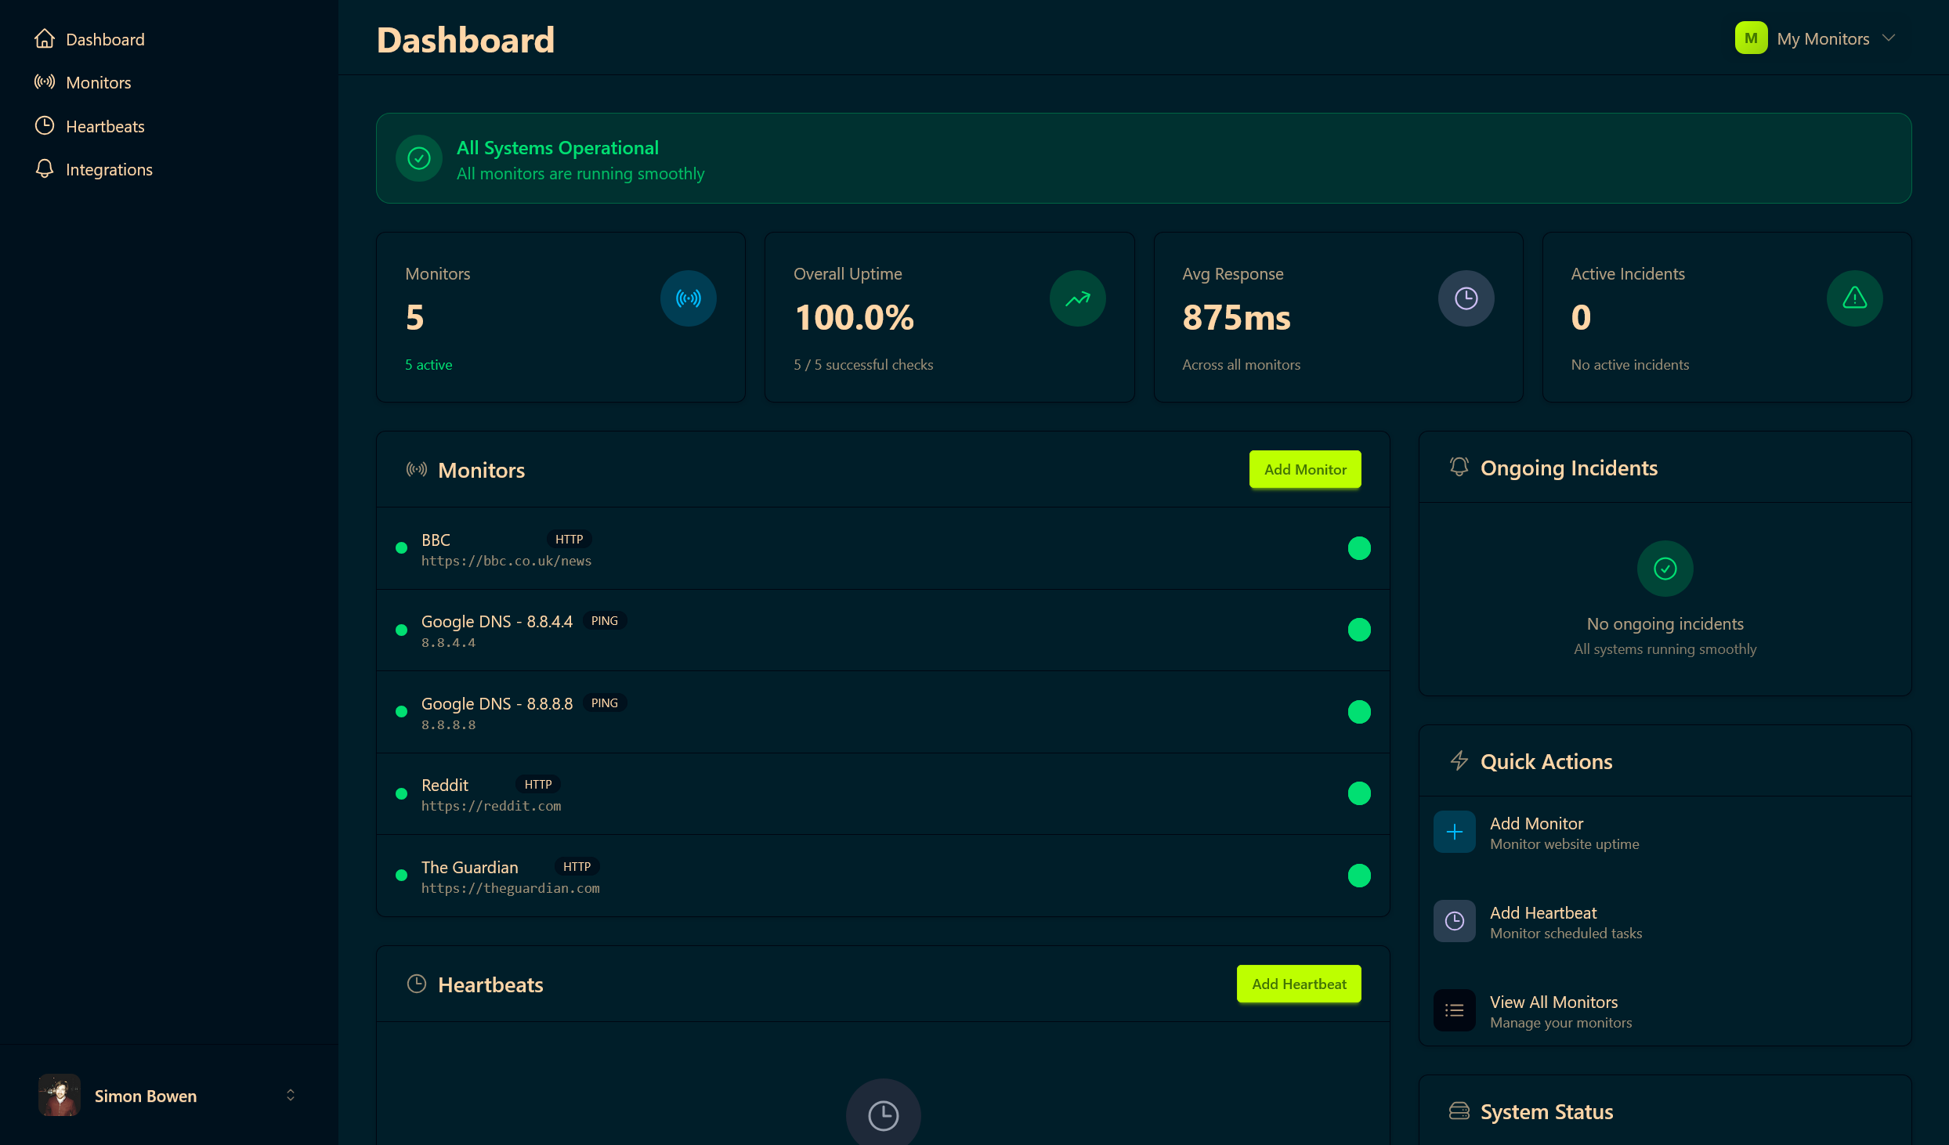This screenshot has width=1949, height=1145.
Task: Click the M avatar badge next to My Monitors
Action: (x=1751, y=38)
